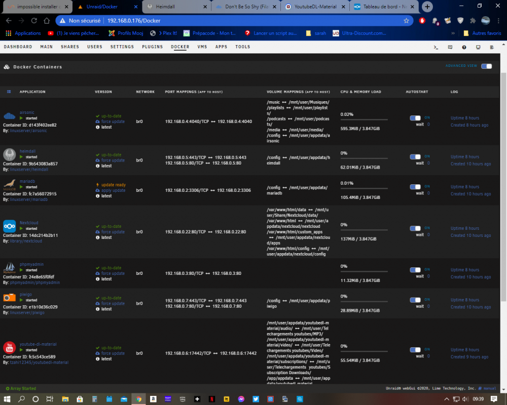
Task: Open the tzahi12345/youtubedl-material link
Action: 39,362
